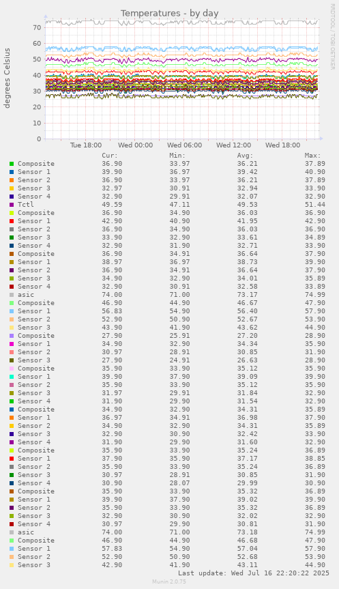
Task: Click the light blue swatch of Sensor 1 averaging 56.40
Action: [x=12, y=311]
